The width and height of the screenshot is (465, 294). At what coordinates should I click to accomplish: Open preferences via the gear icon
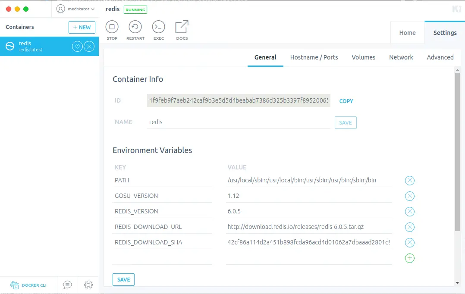tap(88, 285)
